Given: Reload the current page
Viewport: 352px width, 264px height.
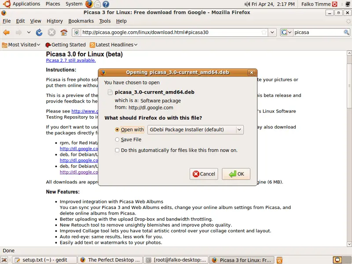Looking at the screenshot, I should 39,33.
